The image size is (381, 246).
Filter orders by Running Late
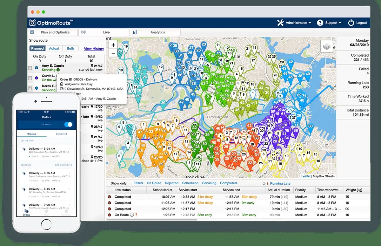click(x=280, y=183)
